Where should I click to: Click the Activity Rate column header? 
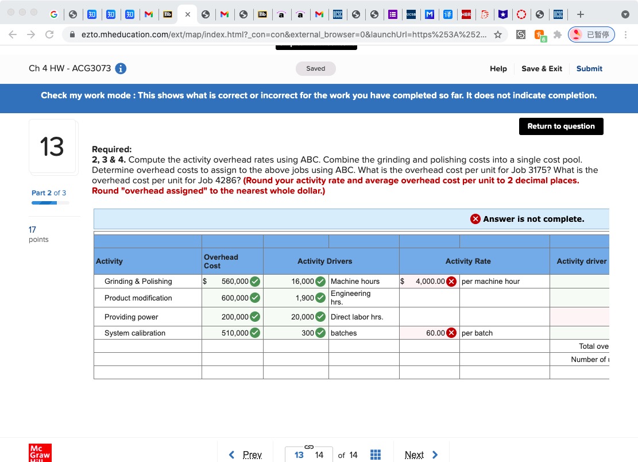click(x=468, y=261)
